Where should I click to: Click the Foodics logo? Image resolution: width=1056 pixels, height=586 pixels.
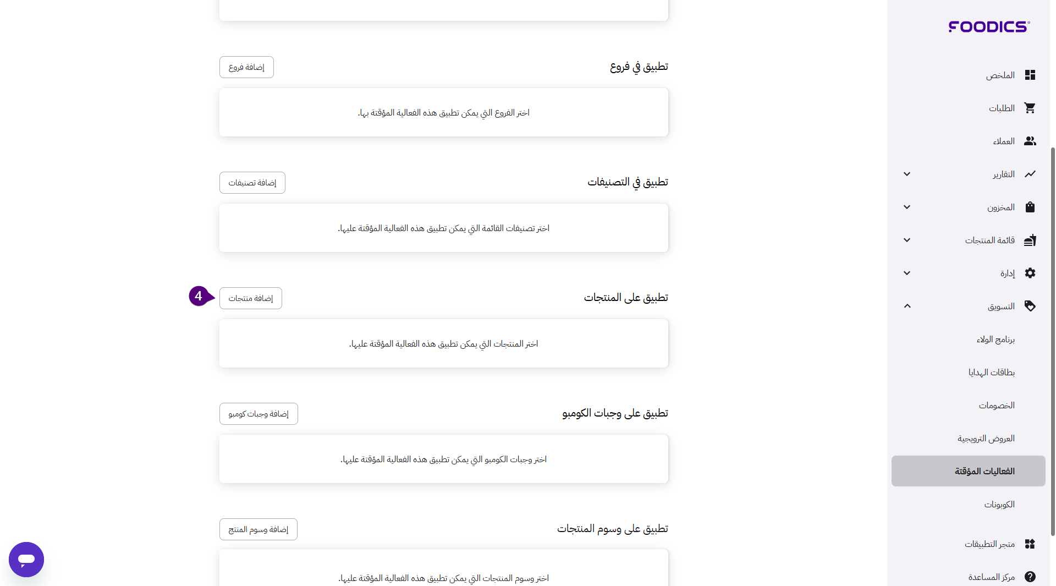click(x=989, y=26)
